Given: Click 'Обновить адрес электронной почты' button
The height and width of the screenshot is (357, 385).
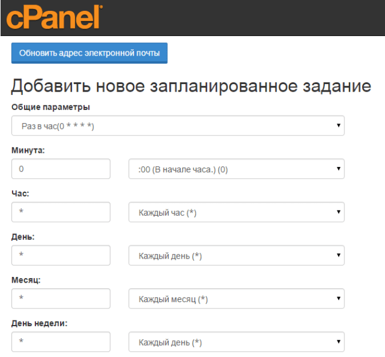Looking at the screenshot, I should [89, 53].
